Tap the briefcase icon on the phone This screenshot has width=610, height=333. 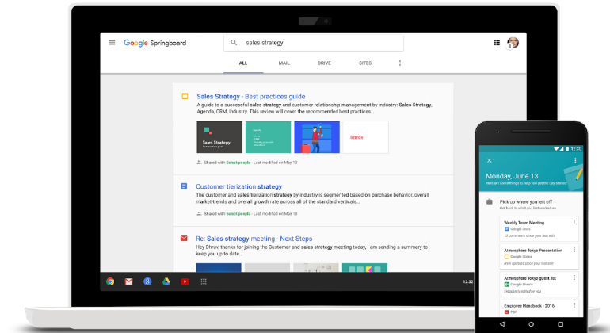pyautogui.click(x=490, y=201)
